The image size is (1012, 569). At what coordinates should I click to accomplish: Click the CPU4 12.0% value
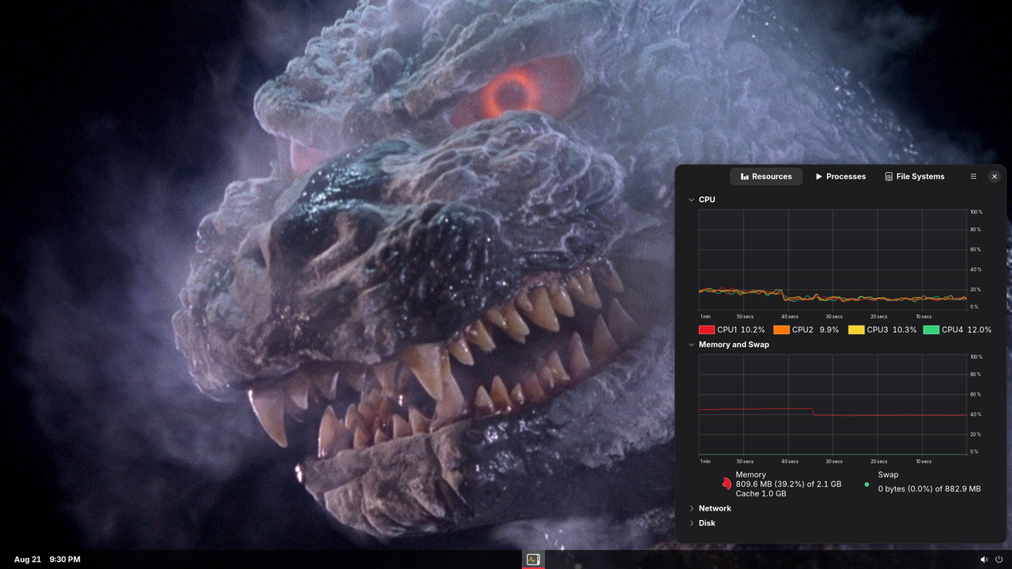click(980, 330)
